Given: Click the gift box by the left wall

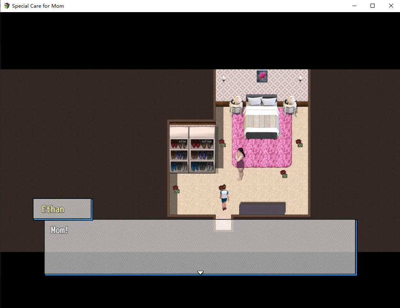Looking at the screenshot, I should coord(176,189).
